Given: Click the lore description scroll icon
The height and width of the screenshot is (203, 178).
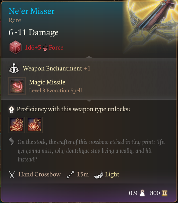Looking at the screenshot, I should [12, 141].
